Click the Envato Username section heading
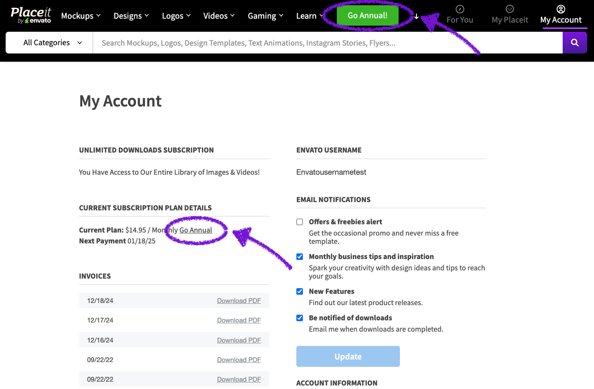 point(329,150)
